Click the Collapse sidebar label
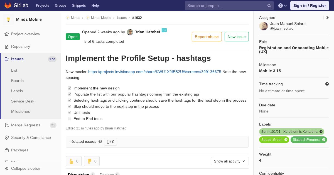Viewport: 334px width, 175px height. 26,168
